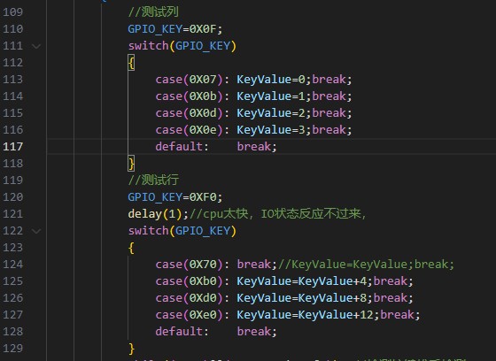Place cursor on comment //测试行

tap(153, 180)
